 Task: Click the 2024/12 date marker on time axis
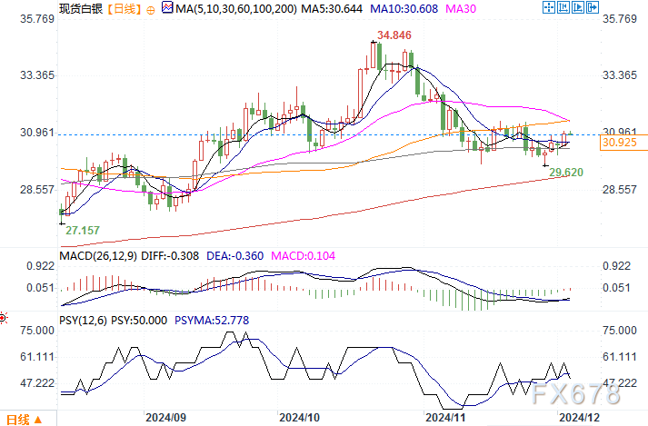click(x=580, y=418)
